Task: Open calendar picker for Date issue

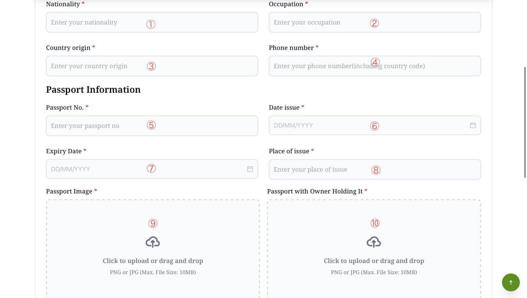Action: 472,125
